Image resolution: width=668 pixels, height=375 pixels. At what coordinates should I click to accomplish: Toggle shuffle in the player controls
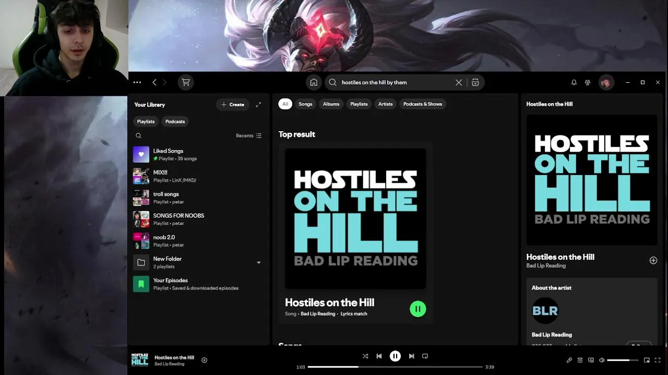click(365, 356)
